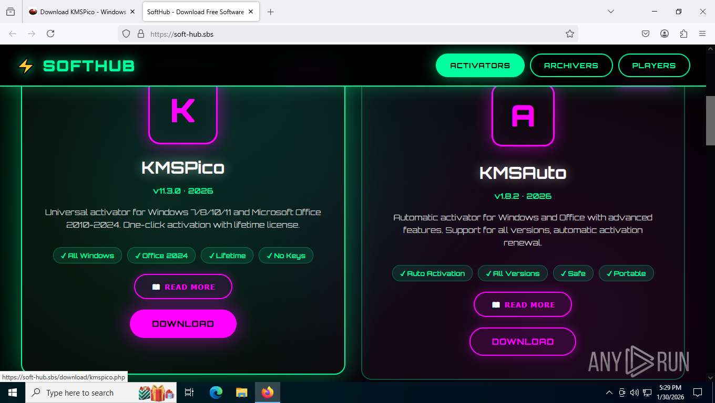Click the Lifetime feature tag

tap(227, 256)
